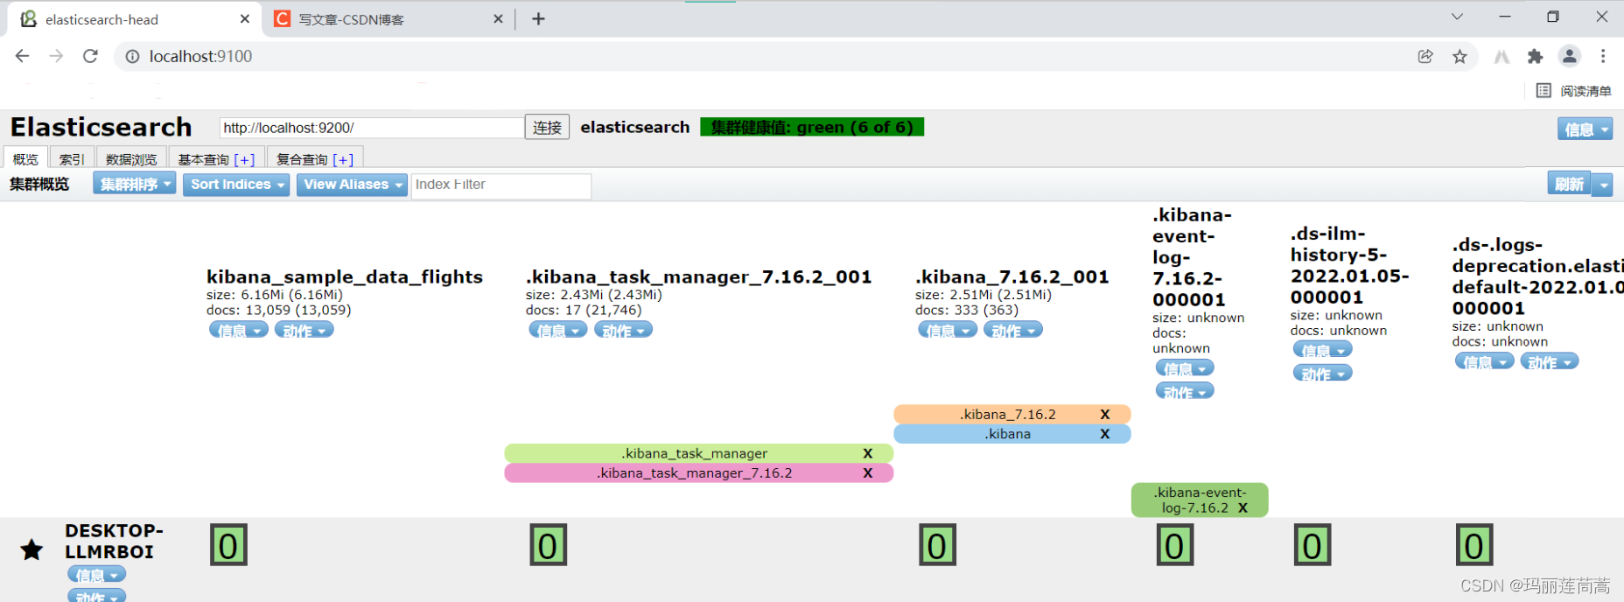This screenshot has height=602, width=1624.
Task: Click the 连接 connect button
Action: click(547, 127)
